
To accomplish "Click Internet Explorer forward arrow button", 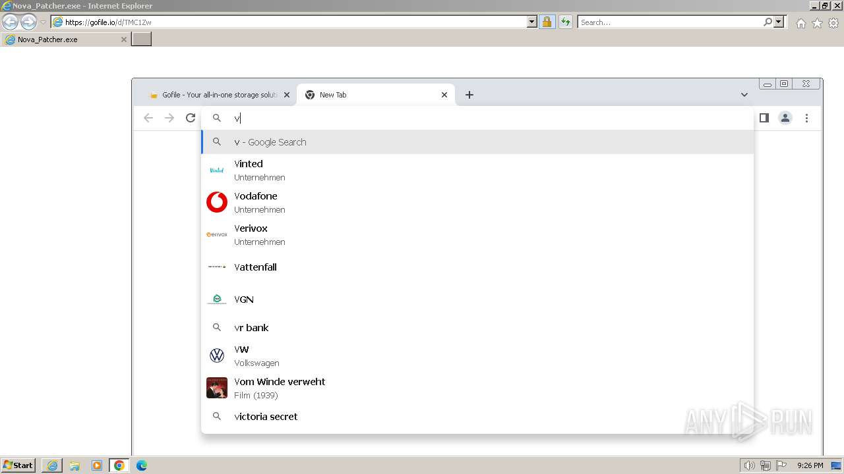I will (28, 22).
